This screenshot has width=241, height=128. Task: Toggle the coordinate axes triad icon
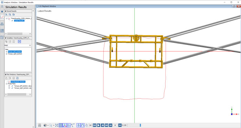(x=65, y=125)
